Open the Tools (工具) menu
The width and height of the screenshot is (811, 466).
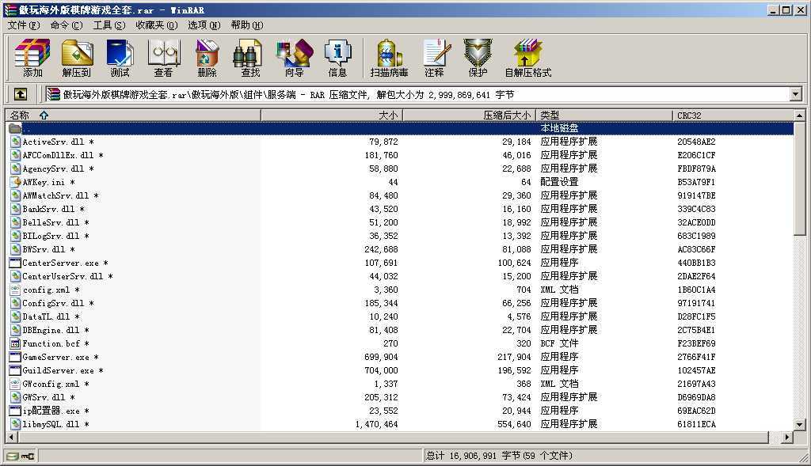(x=109, y=25)
